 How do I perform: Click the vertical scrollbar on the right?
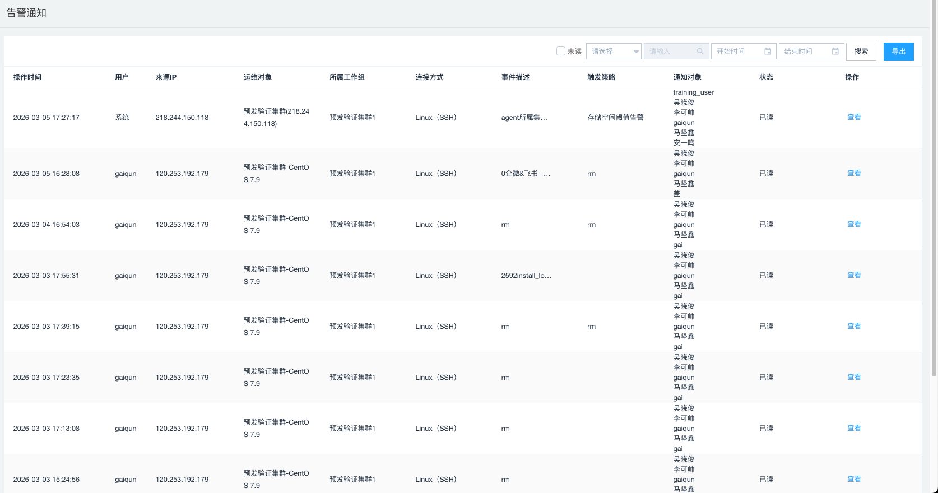point(934,224)
